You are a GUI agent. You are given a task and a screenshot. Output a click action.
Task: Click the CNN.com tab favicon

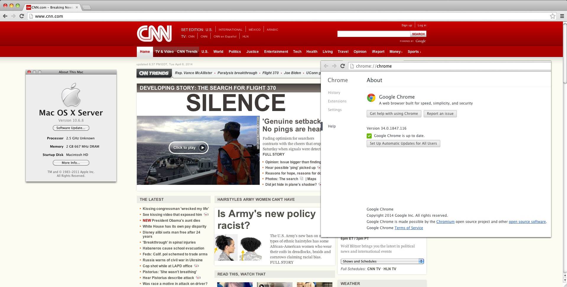point(29,7)
